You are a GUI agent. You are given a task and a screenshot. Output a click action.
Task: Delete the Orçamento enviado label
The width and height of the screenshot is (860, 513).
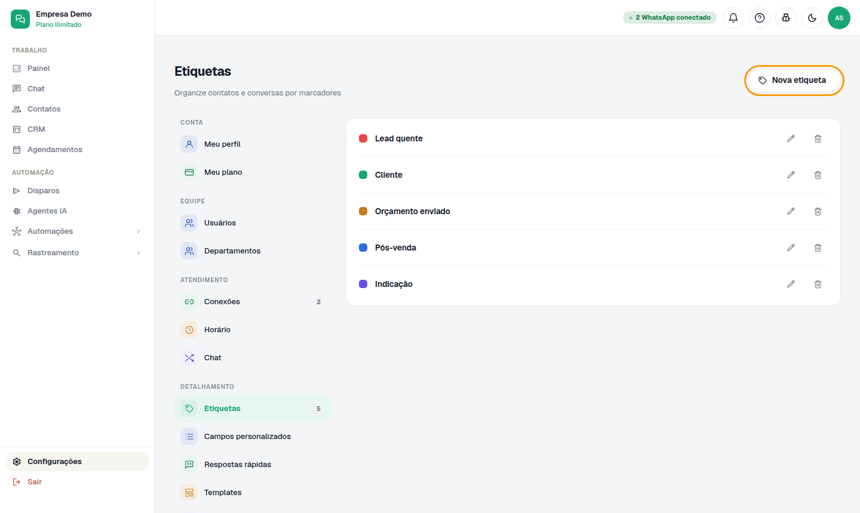click(818, 211)
